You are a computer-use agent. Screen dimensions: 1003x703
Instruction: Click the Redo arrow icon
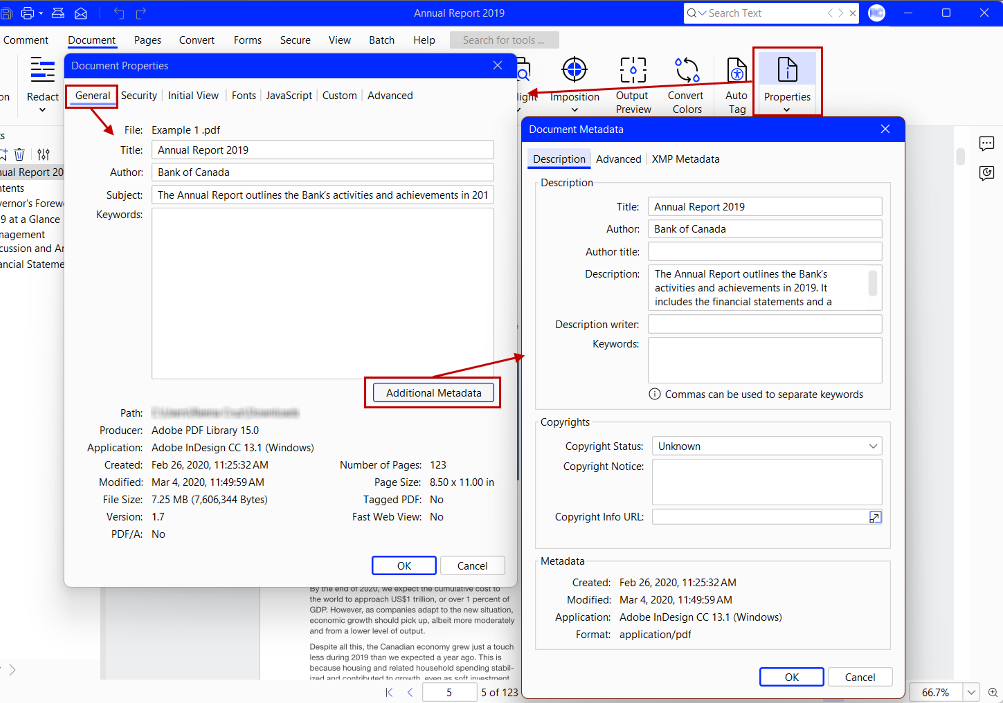click(141, 13)
